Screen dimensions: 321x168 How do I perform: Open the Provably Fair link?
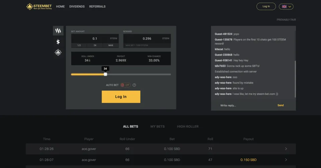(x=286, y=20)
